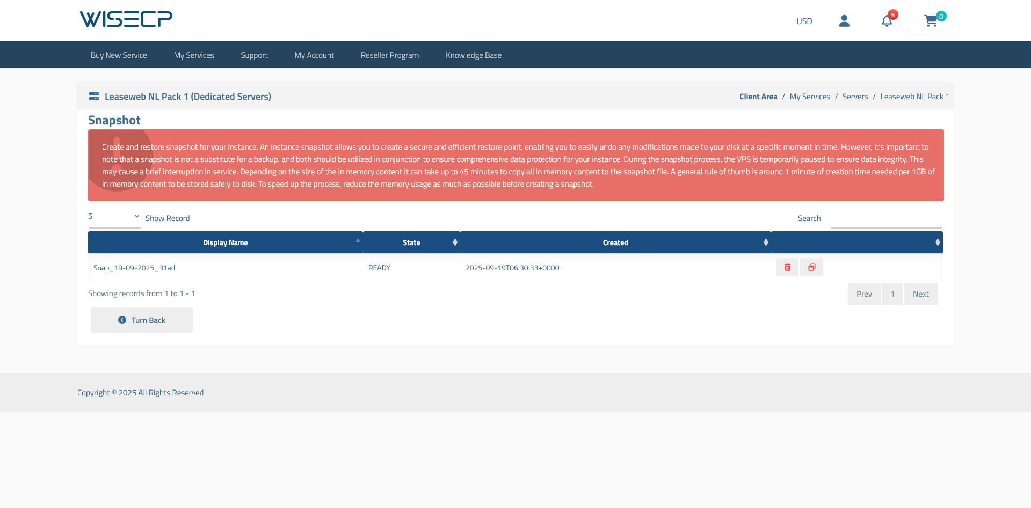Open the Knowledge Base menu item
This screenshot has width=1031, height=508.
coord(474,55)
